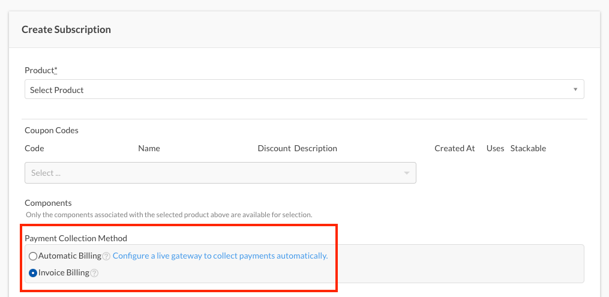
Task: Click the Coupon Codes section label
Action: (x=52, y=130)
